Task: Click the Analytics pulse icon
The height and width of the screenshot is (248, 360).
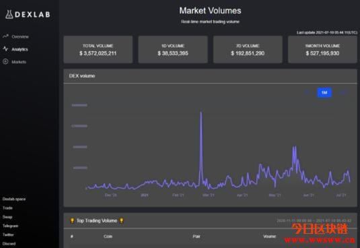Action: click(5, 49)
